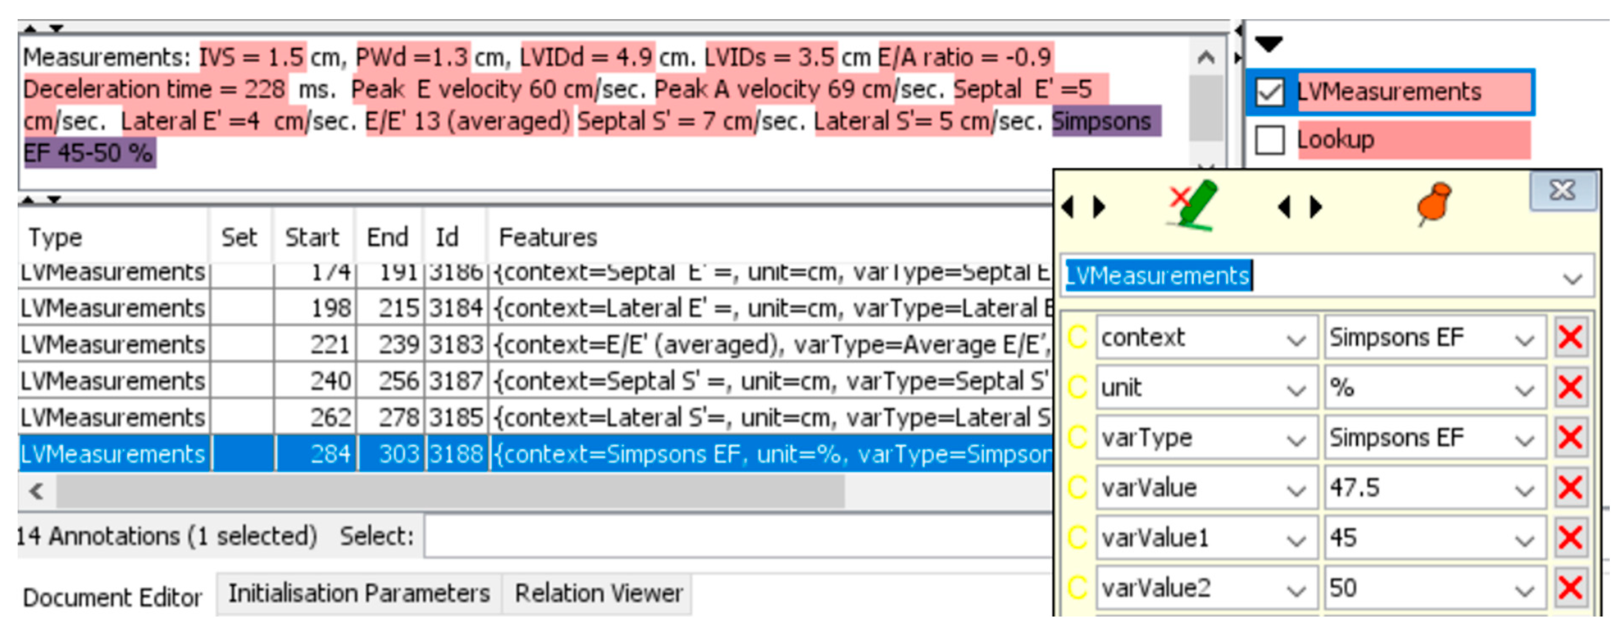Close the annotation editor popup
This screenshot has width=1624, height=635.
(1562, 190)
